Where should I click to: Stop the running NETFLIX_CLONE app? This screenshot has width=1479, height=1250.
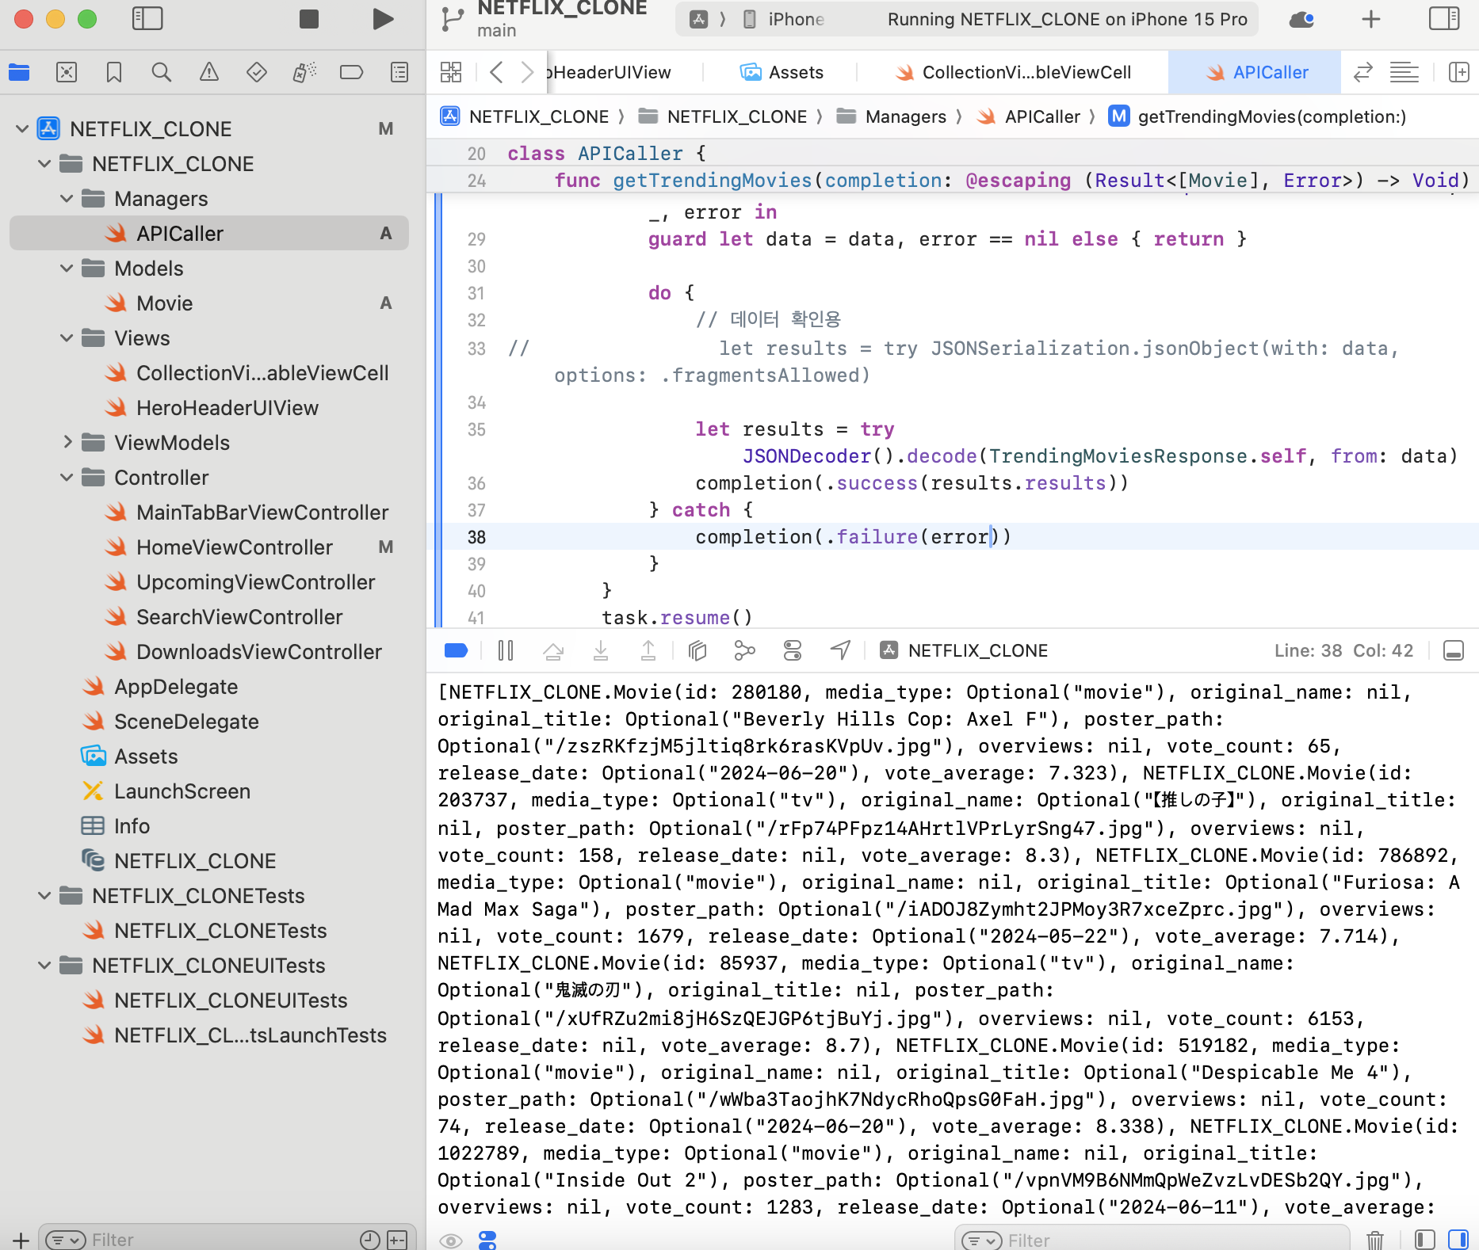coord(309,19)
